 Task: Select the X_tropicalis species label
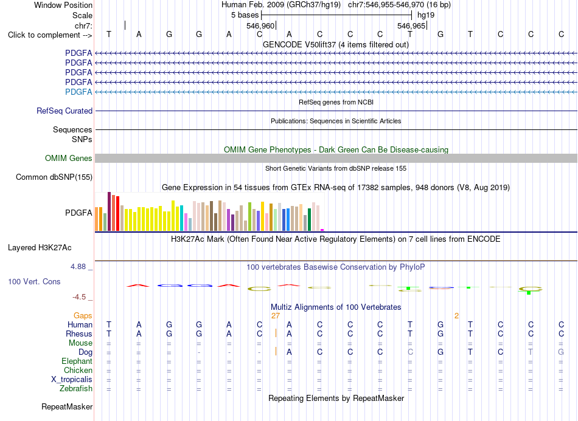click(x=72, y=380)
